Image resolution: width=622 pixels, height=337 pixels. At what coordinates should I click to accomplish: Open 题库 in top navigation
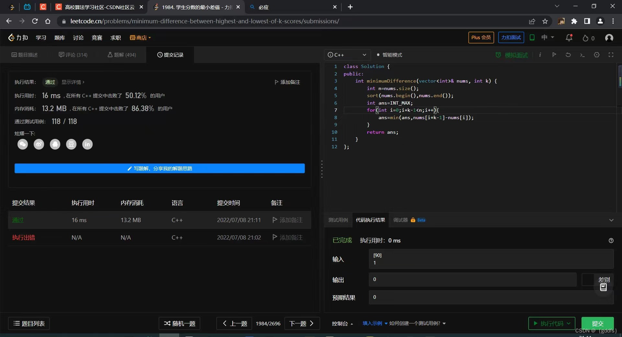point(60,38)
